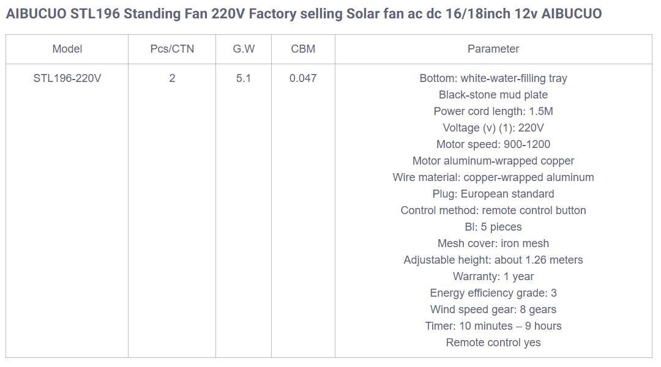Click the AIBUCUO STL196 Standing Fan title
The image size is (661, 367).
coord(304,13)
